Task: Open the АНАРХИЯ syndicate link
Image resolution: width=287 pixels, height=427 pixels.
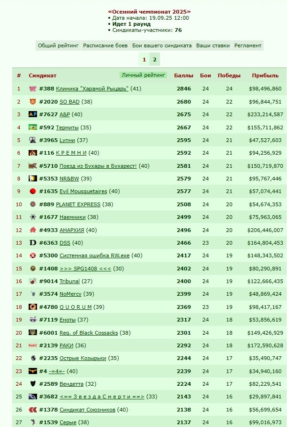Action: (x=72, y=230)
